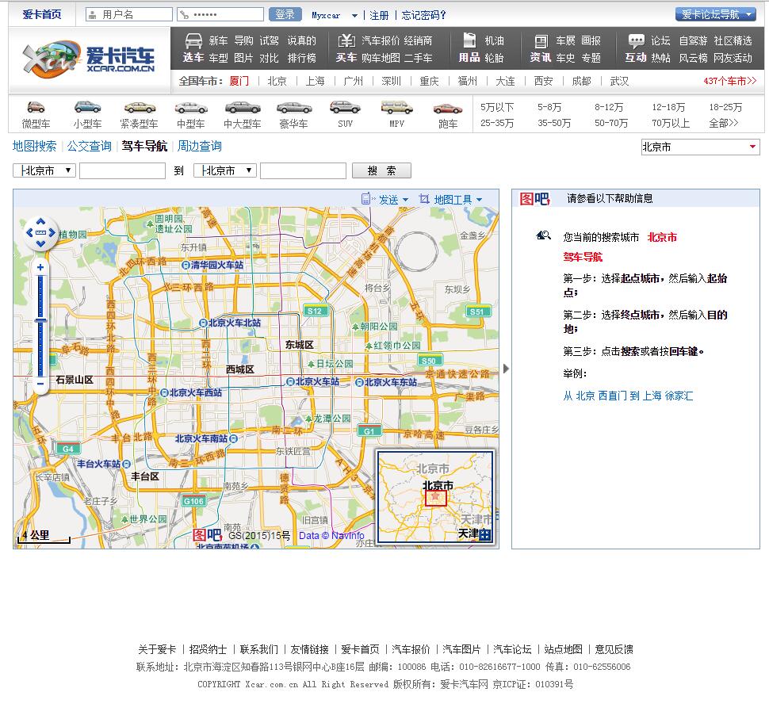
Task: Click the 登录 login button
Action: (285, 14)
